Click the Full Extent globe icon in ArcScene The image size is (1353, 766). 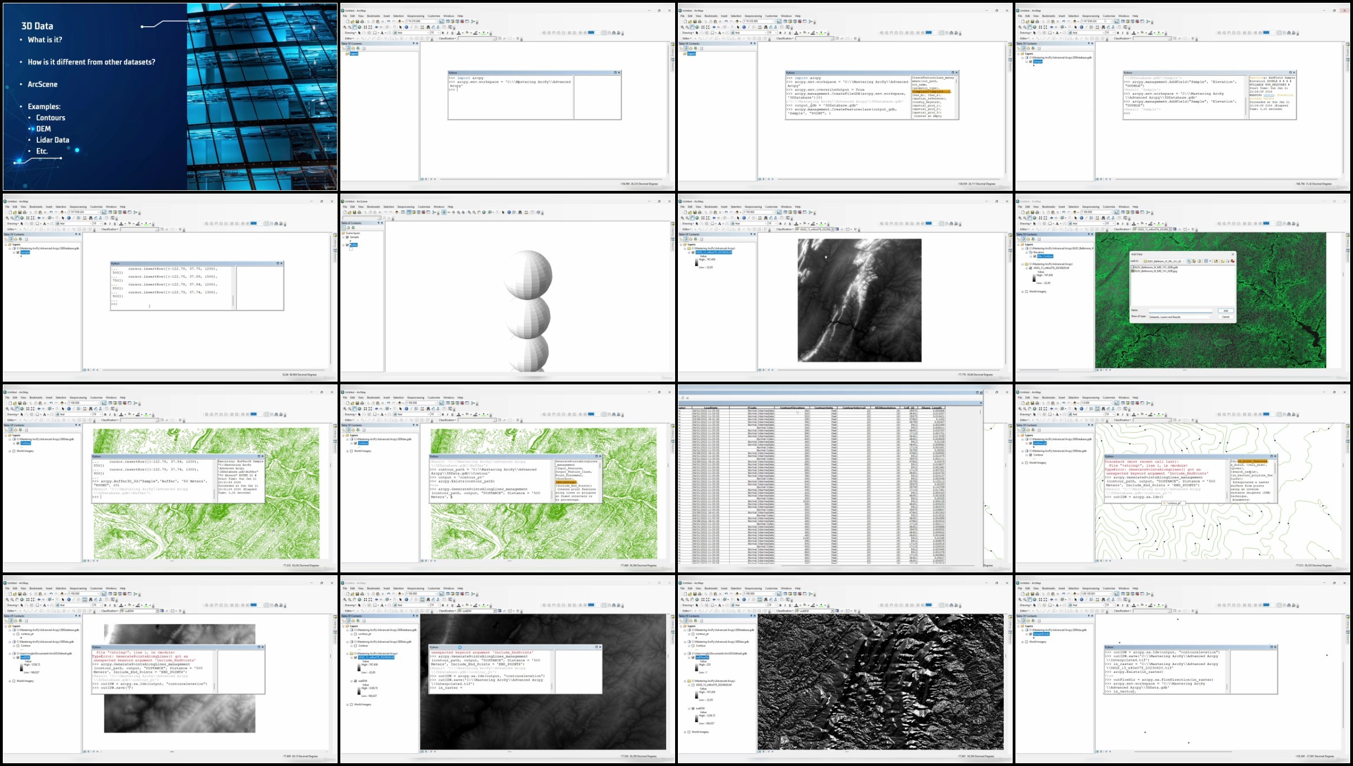click(484, 213)
